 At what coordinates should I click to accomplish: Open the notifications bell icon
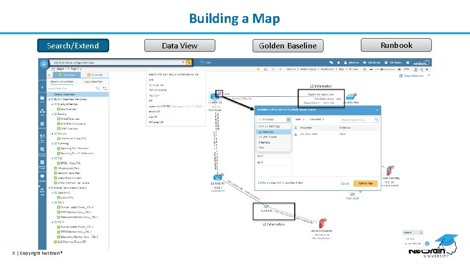338,63
